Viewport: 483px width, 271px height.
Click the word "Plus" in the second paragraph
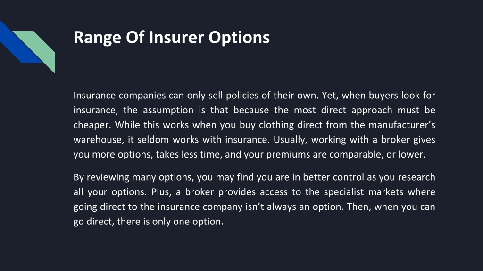pos(161,192)
